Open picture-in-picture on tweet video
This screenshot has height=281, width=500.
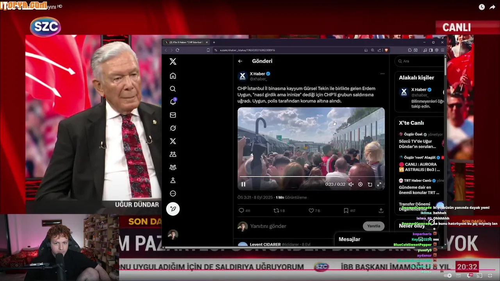(370, 184)
